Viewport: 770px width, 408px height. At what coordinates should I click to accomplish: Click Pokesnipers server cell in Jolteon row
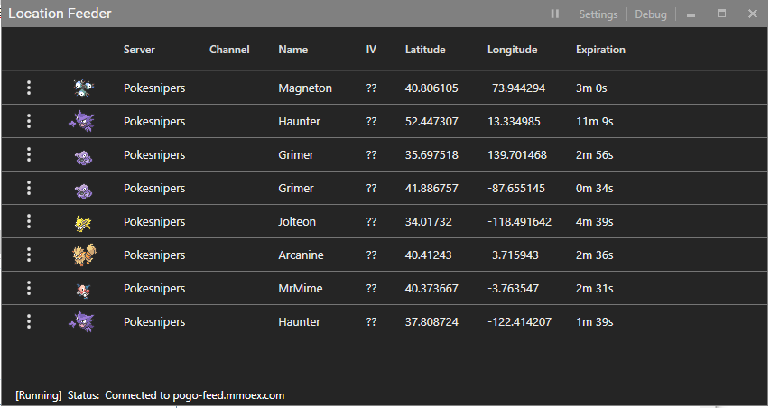pyautogui.click(x=154, y=222)
